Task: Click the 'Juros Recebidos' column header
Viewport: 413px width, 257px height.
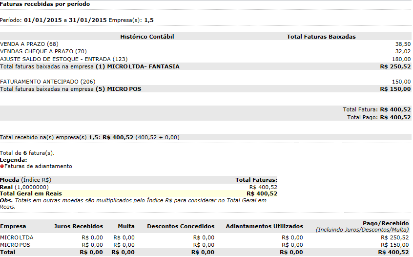Action: point(78,226)
